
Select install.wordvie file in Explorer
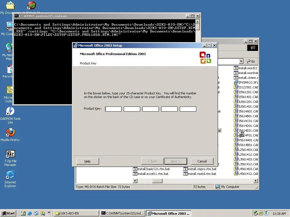246,73
